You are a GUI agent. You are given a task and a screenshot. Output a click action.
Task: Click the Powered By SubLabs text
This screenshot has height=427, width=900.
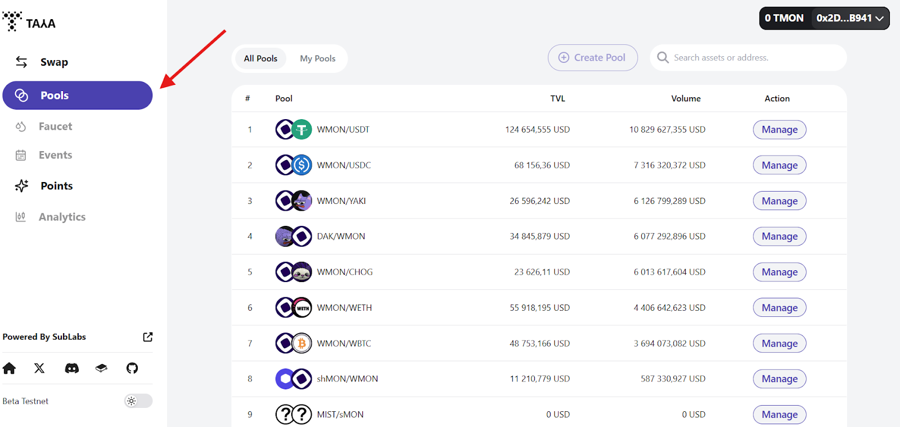coord(44,337)
